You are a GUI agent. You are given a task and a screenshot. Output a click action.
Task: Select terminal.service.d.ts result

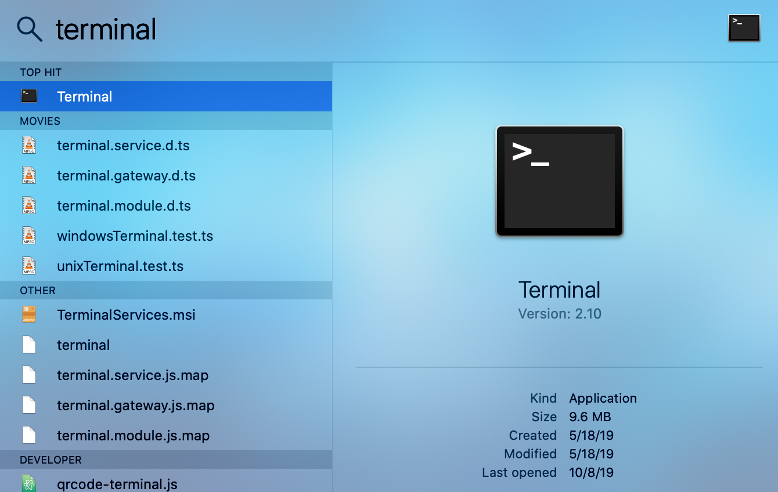pos(166,145)
